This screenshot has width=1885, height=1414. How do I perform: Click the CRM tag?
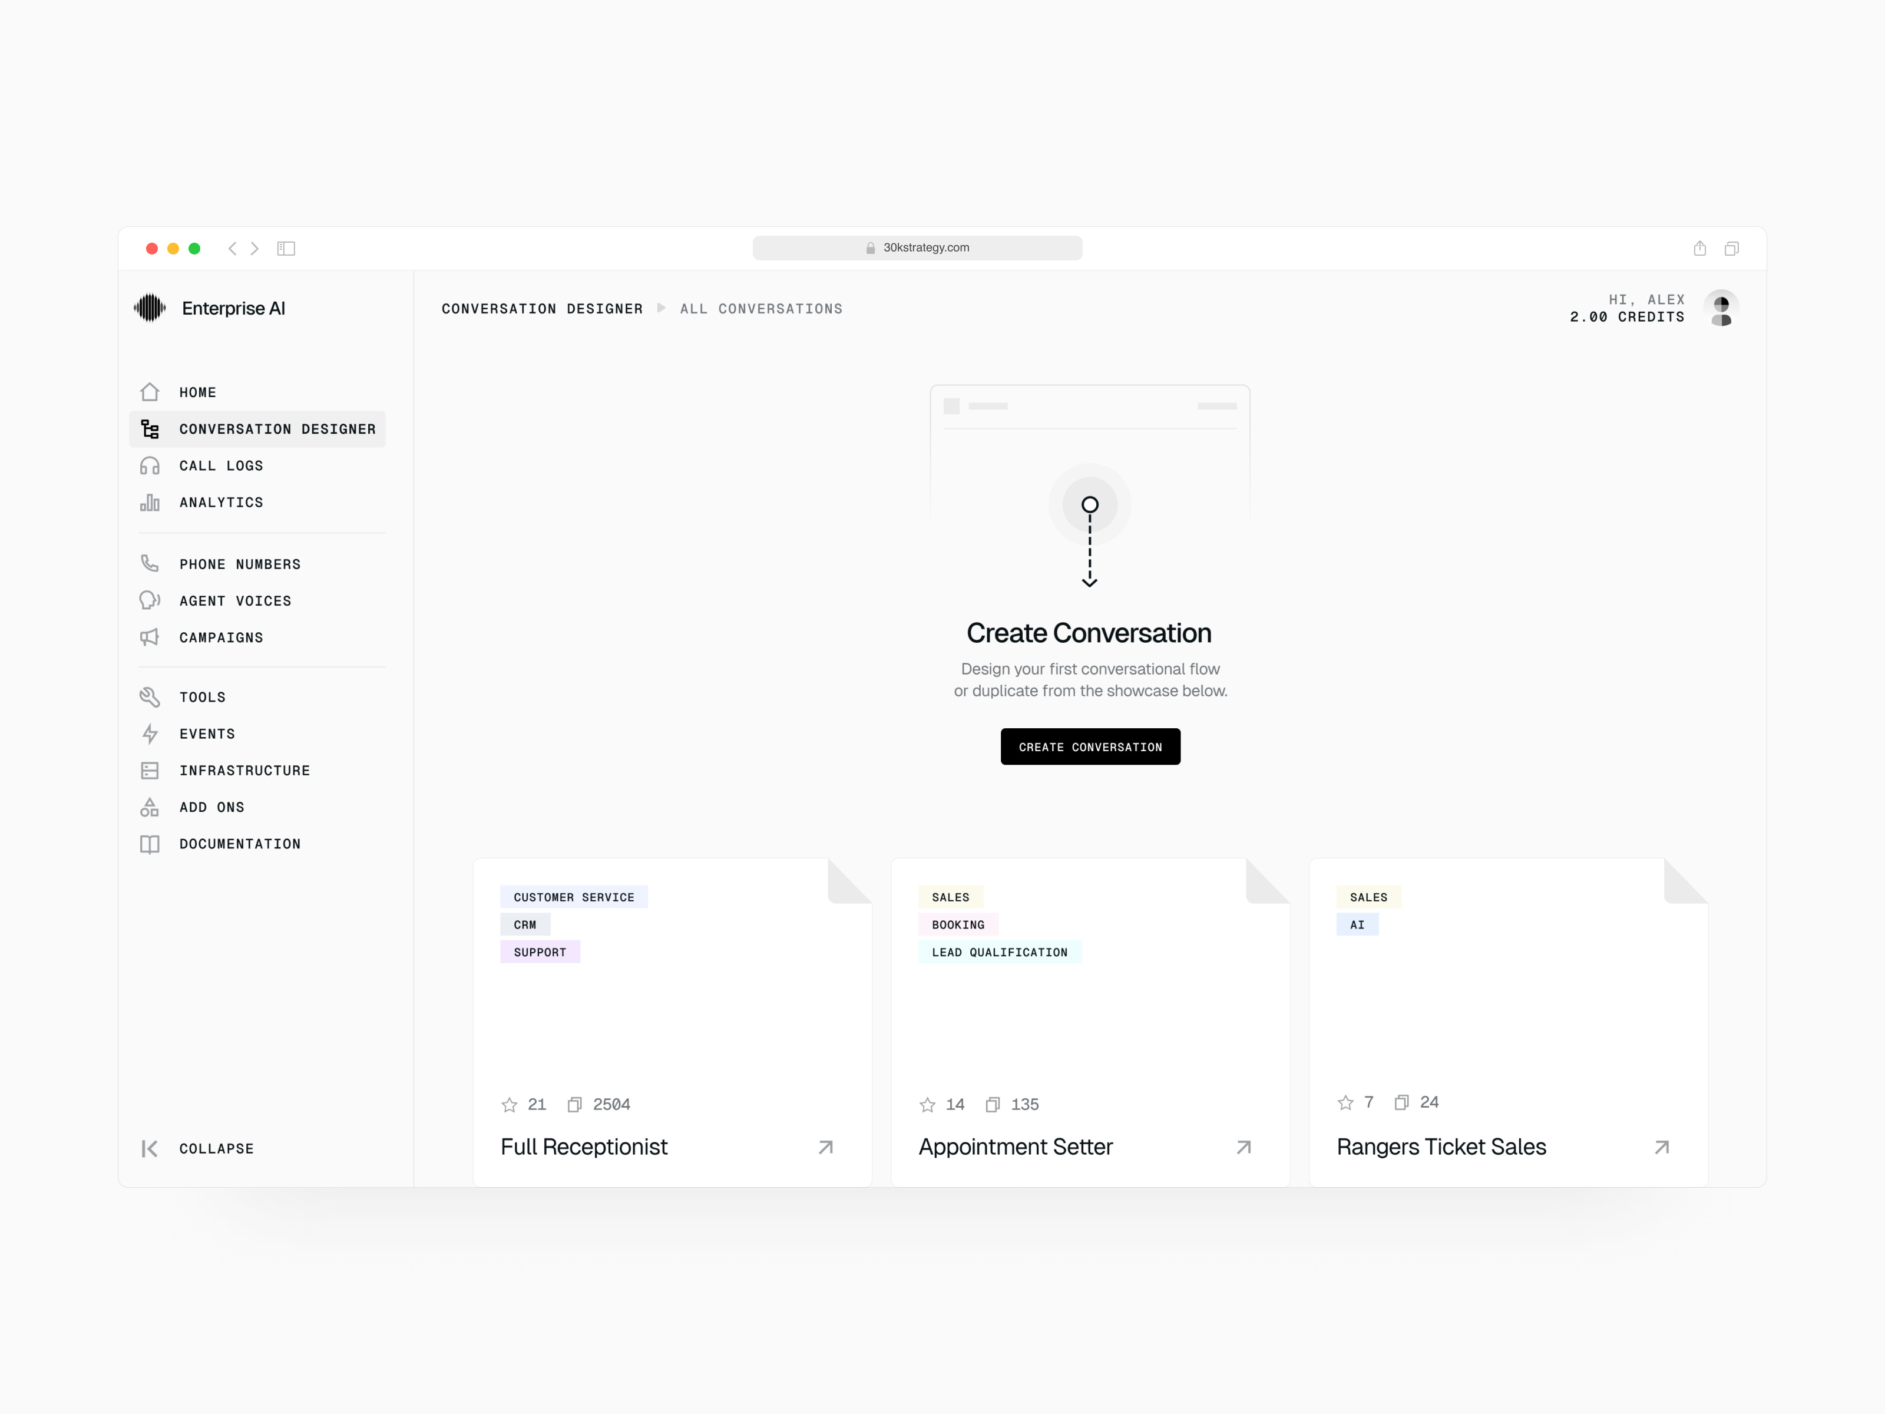[x=525, y=924]
